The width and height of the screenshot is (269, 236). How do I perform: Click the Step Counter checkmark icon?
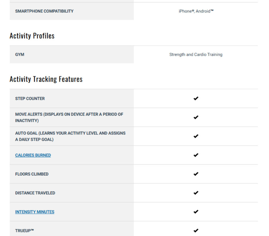[196, 98]
